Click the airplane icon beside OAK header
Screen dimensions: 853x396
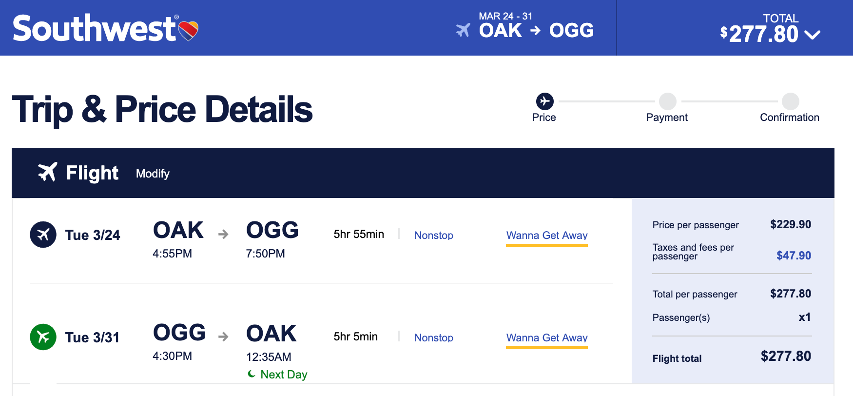463,30
